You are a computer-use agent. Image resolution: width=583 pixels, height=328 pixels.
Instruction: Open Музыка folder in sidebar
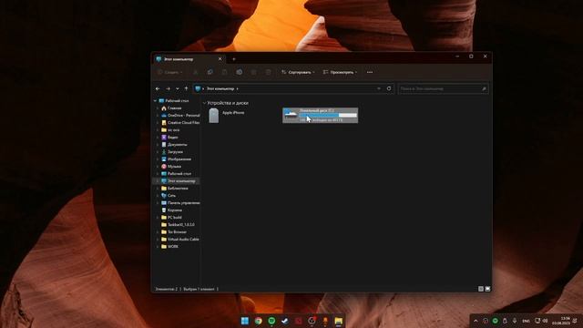coord(171,166)
